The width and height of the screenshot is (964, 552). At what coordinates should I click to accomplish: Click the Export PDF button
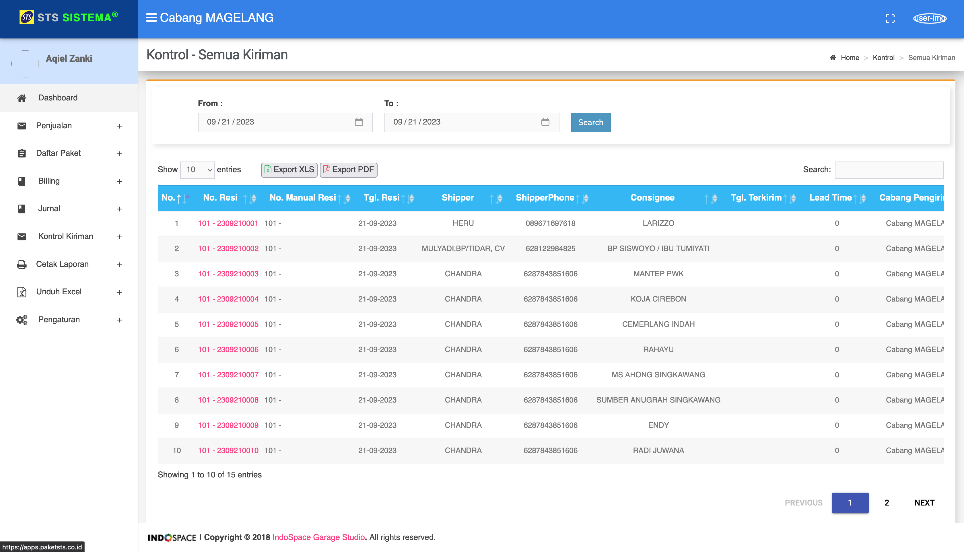[348, 170]
